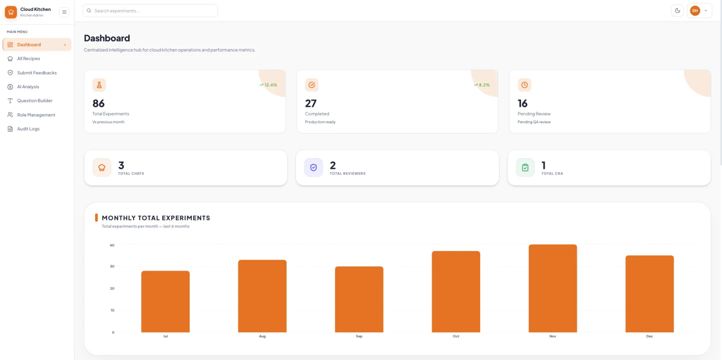Click the Completed checkmark circle icon
The height and width of the screenshot is (360, 722).
coord(312,85)
